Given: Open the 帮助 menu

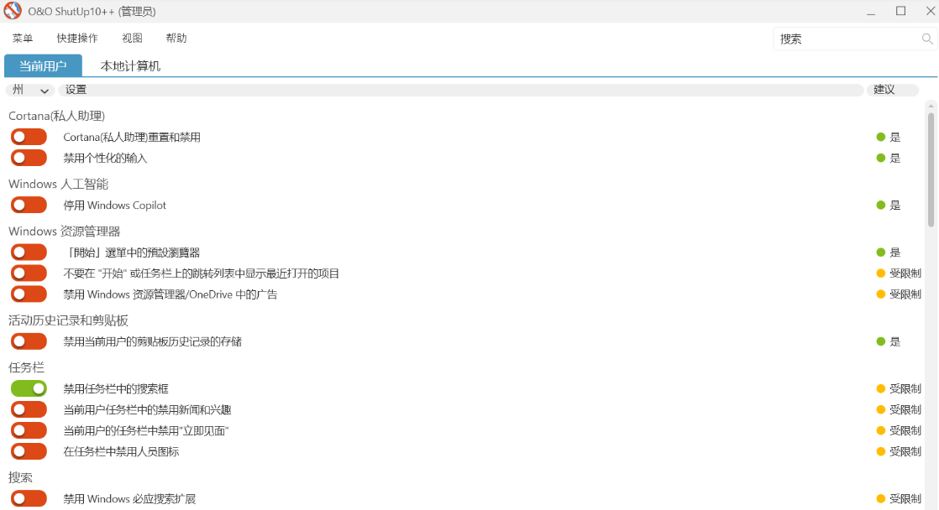Looking at the screenshot, I should 176,38.
